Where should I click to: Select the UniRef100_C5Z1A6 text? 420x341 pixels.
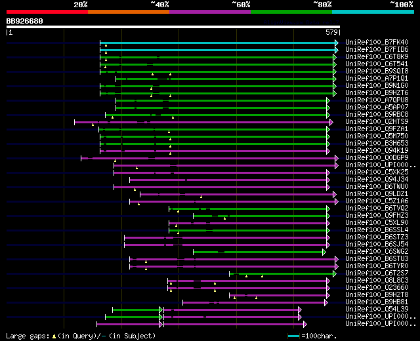377,201
